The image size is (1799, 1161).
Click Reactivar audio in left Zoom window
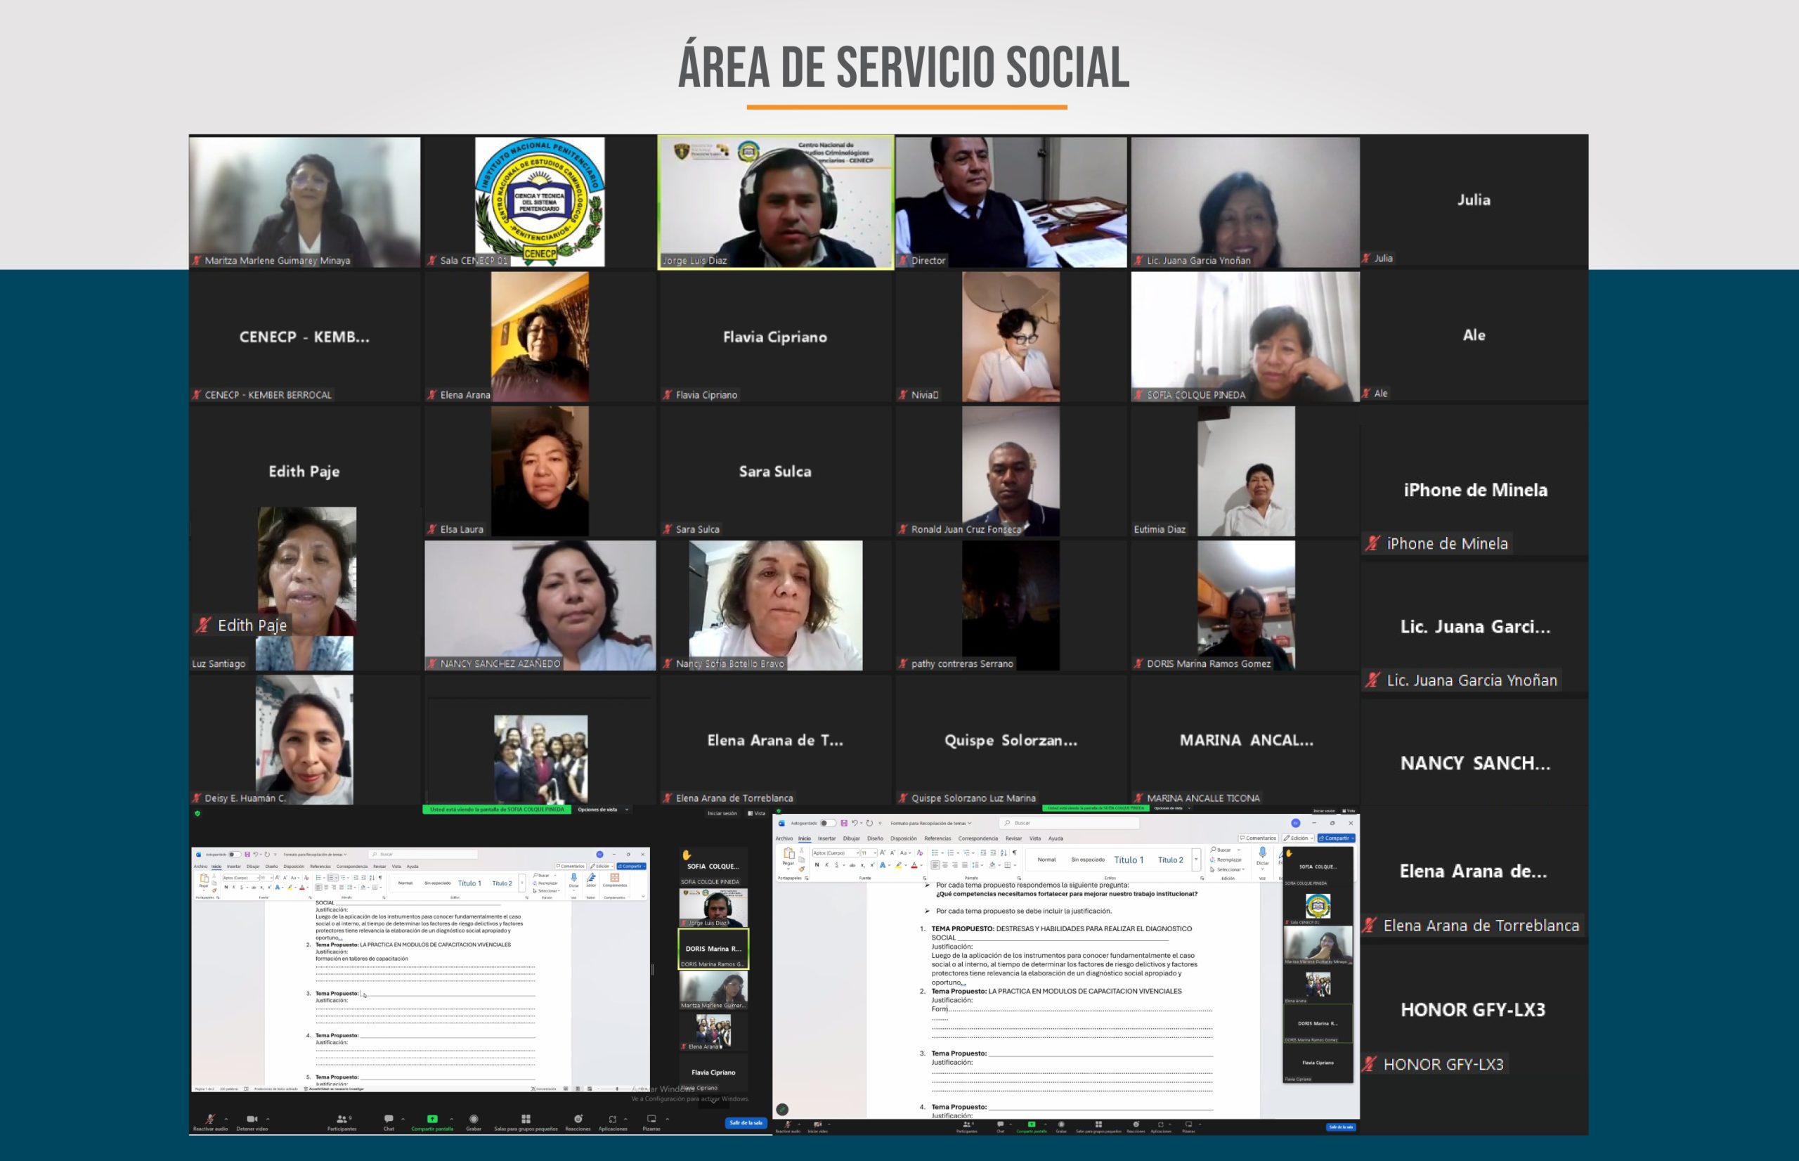[210, 1120]
